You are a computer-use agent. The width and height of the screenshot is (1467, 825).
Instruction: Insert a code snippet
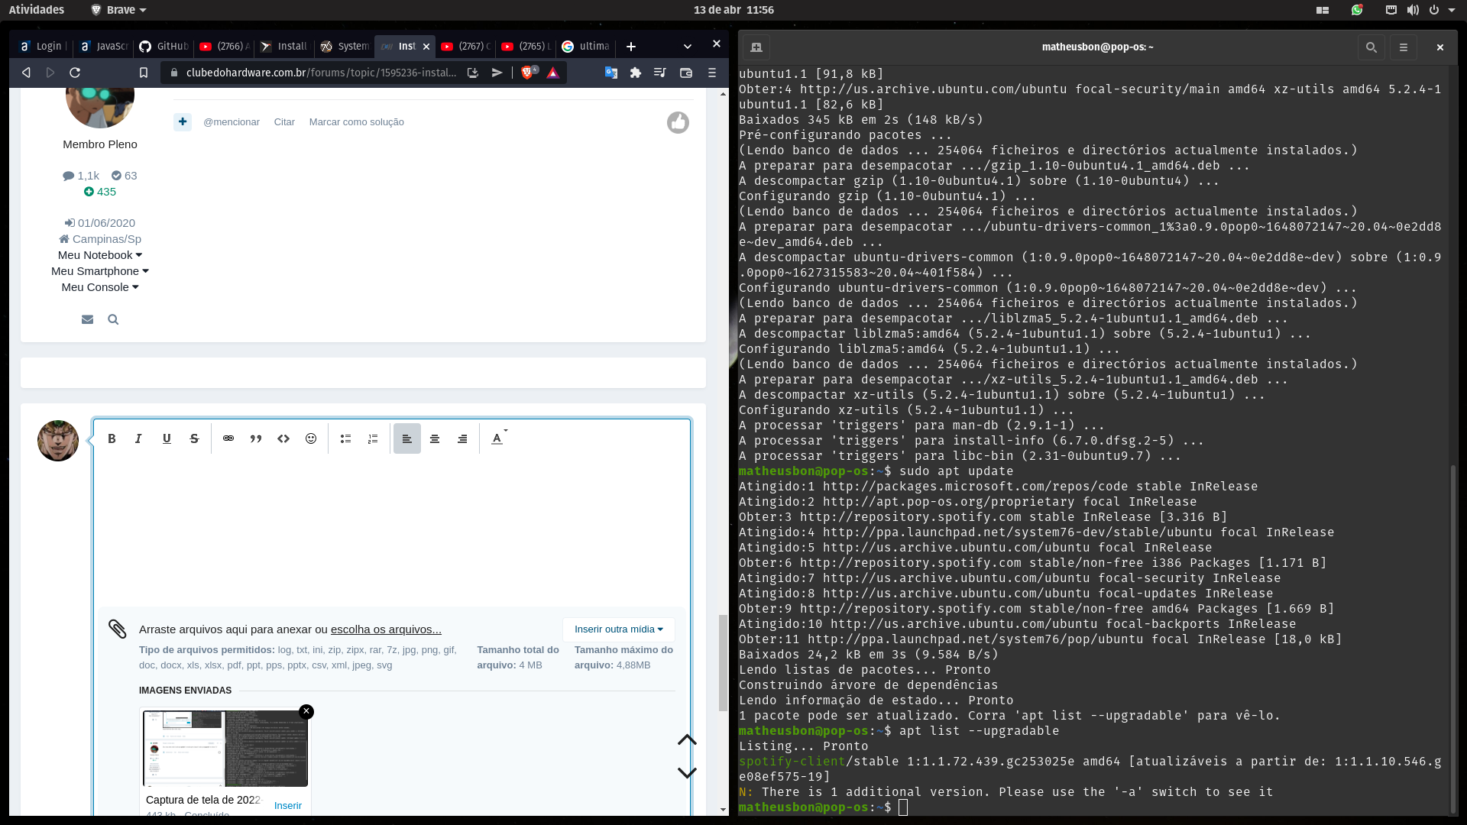[x=283, y=438]
